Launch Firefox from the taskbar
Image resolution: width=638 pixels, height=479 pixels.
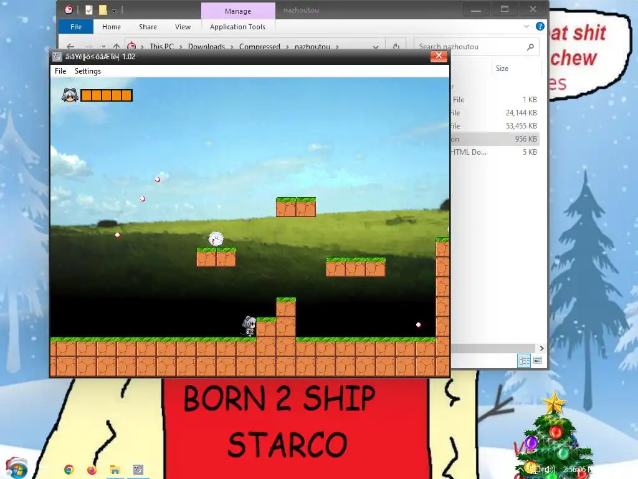[92, 470]
